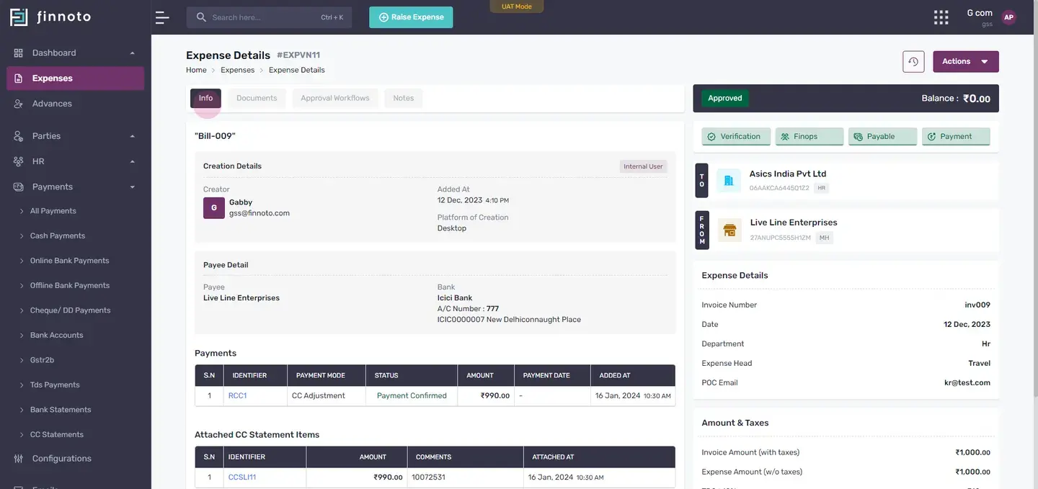
Task: Open expense history clock icon
Action: 913,61
